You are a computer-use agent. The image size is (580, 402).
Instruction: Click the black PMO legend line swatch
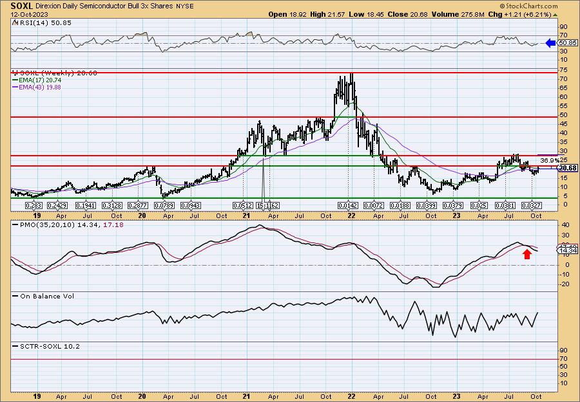15,225
